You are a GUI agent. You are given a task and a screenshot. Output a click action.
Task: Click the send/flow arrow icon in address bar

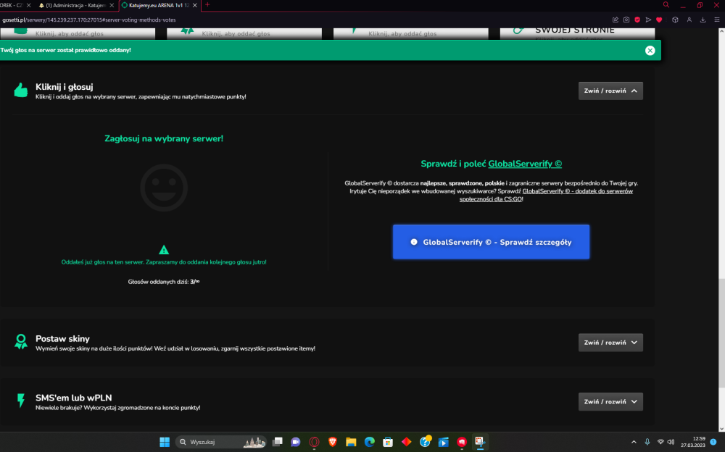click(x=648, y=20)
